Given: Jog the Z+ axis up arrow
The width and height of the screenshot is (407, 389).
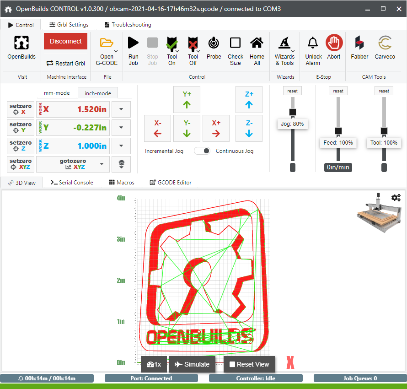Looking at the screenshot, I should [249, 99].
